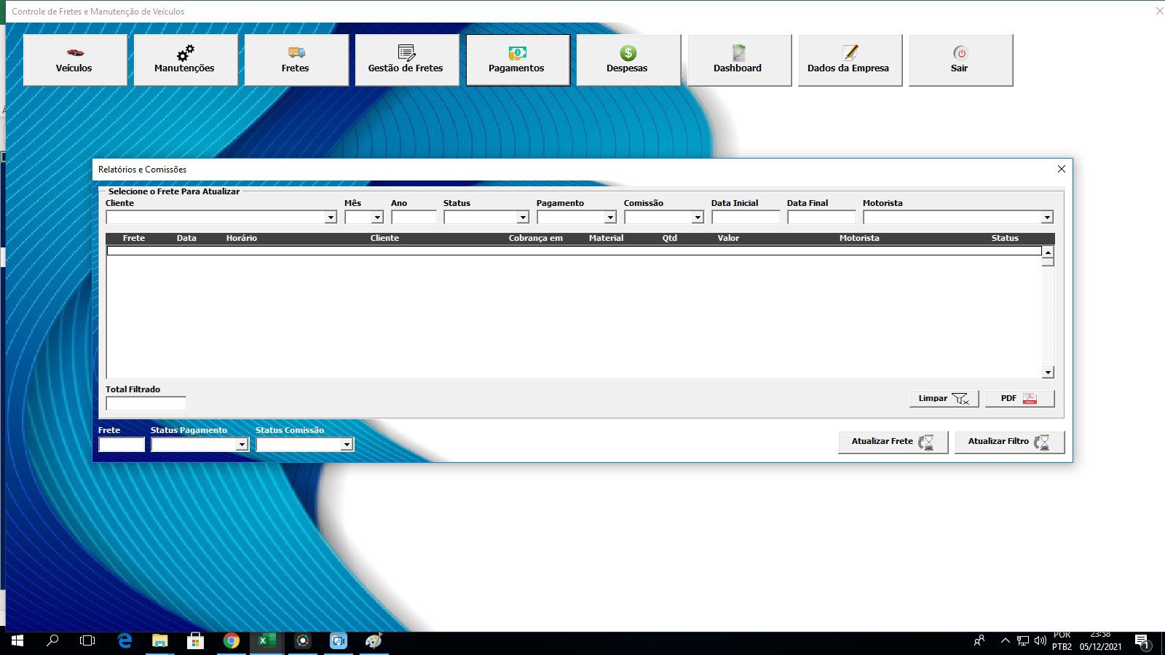
Task: Open Gestão de Fretes module
Action: [x=406, y=60]
